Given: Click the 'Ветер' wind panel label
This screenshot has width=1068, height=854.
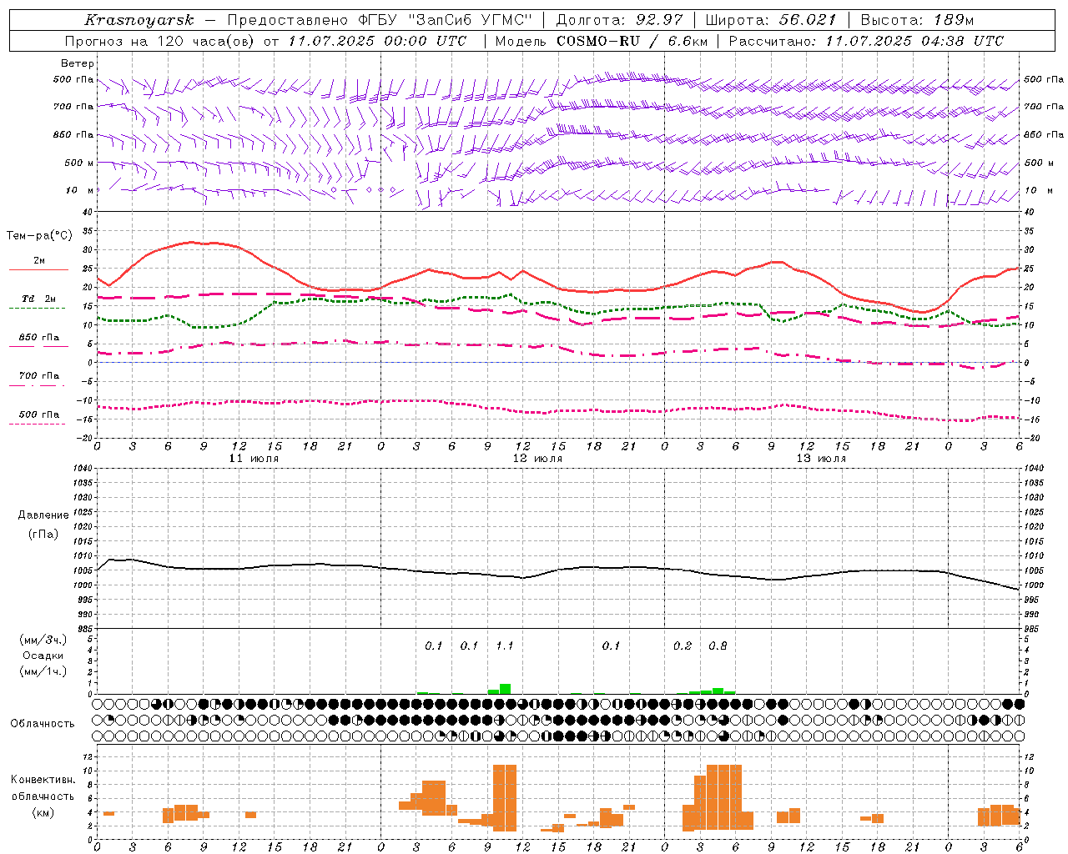Looking at the screenshot, I should point(78,63).
